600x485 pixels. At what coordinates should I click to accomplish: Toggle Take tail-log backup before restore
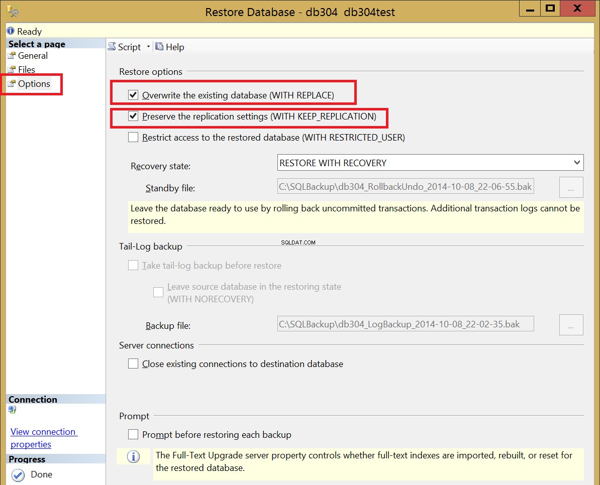[133, 265]
